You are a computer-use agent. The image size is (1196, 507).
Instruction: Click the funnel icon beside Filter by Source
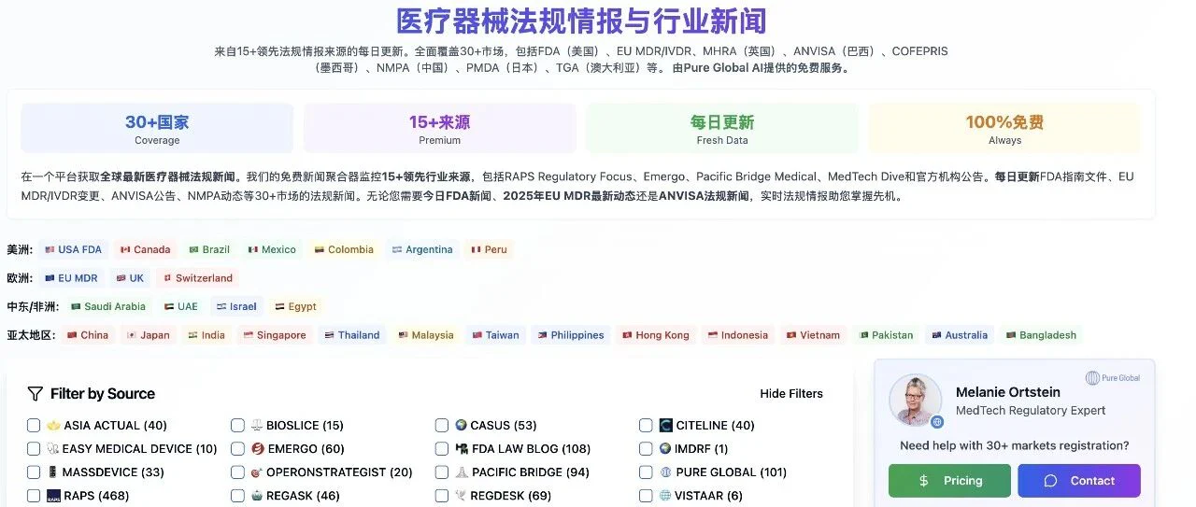pyautogui.click(x=36, y=393)
